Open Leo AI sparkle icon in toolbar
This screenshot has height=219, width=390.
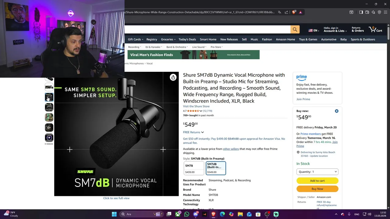pyautogui.click(x=373, y=12)
